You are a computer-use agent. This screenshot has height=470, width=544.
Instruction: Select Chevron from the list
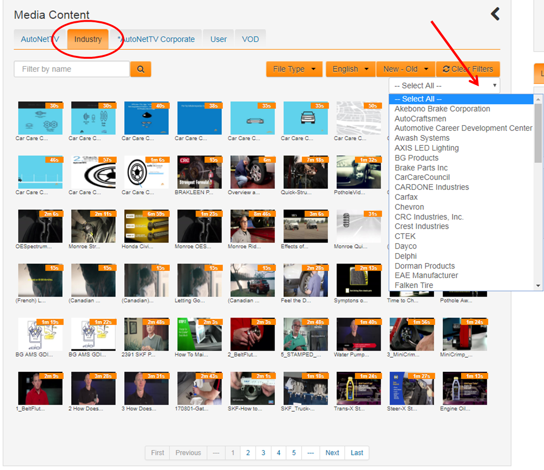coord(461,207)
